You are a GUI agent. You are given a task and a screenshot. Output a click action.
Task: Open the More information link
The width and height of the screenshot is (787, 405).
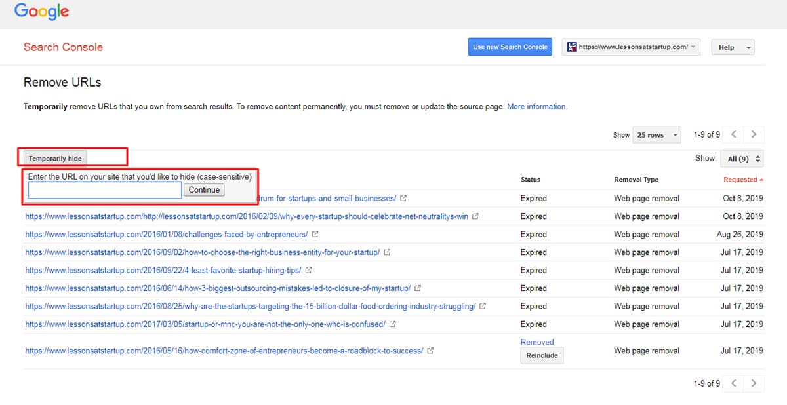[536, 106]
